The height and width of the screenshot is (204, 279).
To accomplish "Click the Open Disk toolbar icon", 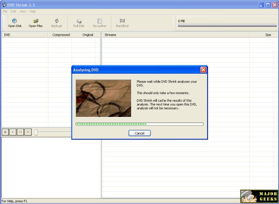I will click(x=14, y=23).
